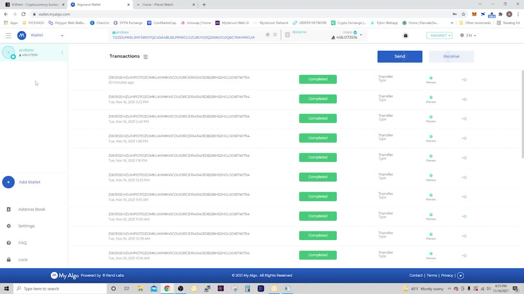Image resolution: width=524 pixels, height=294 pixels.
Task: Open FAQ in sidebar
Action: tap(23, 243)
